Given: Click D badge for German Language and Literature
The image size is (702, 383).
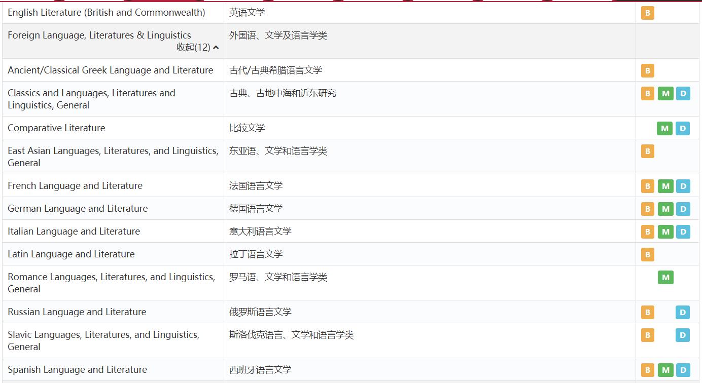Looking at the screenshot, I should [x=683, y=209].
